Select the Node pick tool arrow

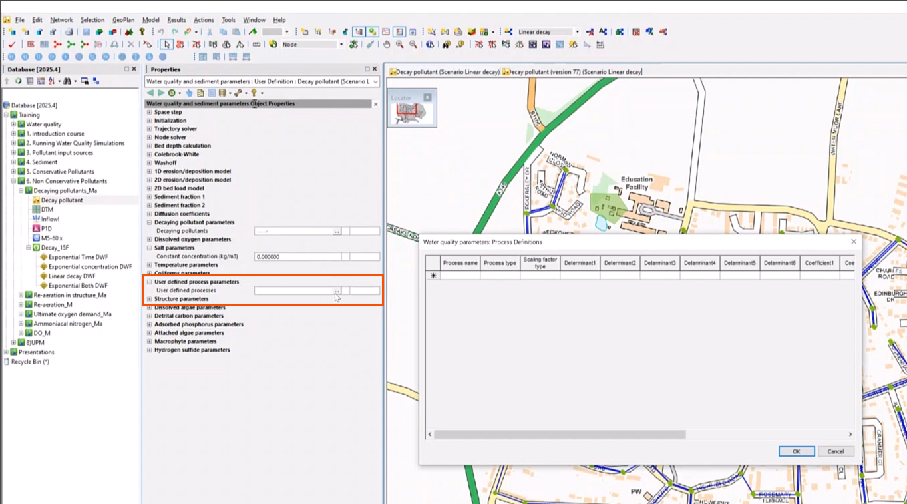click(x=167, y=44)
